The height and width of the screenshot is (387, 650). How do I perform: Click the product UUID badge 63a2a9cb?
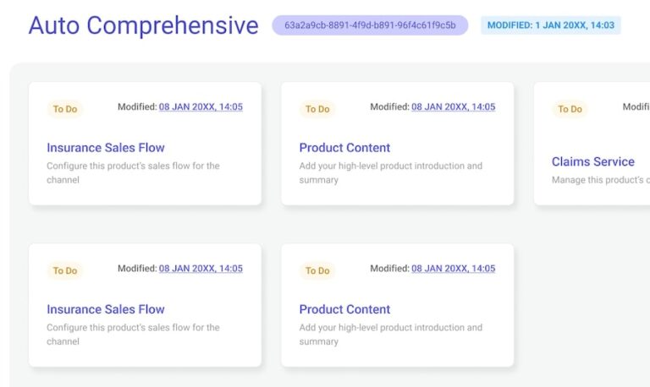pyautogui.click(x=370, y=25)
